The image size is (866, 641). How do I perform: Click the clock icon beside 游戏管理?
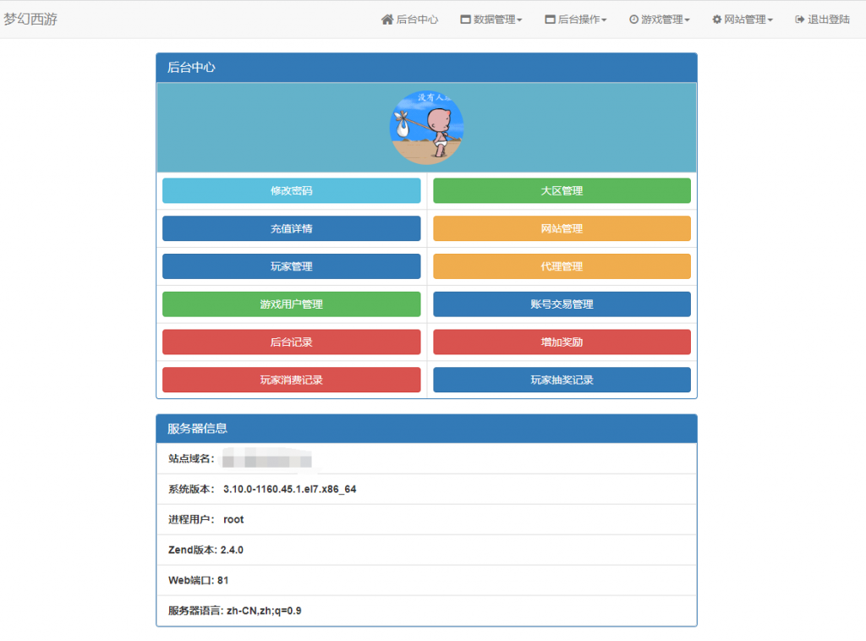(x=633, y=19)
